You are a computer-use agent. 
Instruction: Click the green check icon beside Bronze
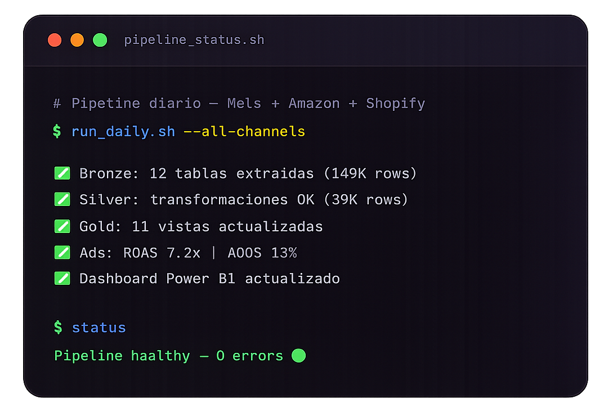pos(62,173)
